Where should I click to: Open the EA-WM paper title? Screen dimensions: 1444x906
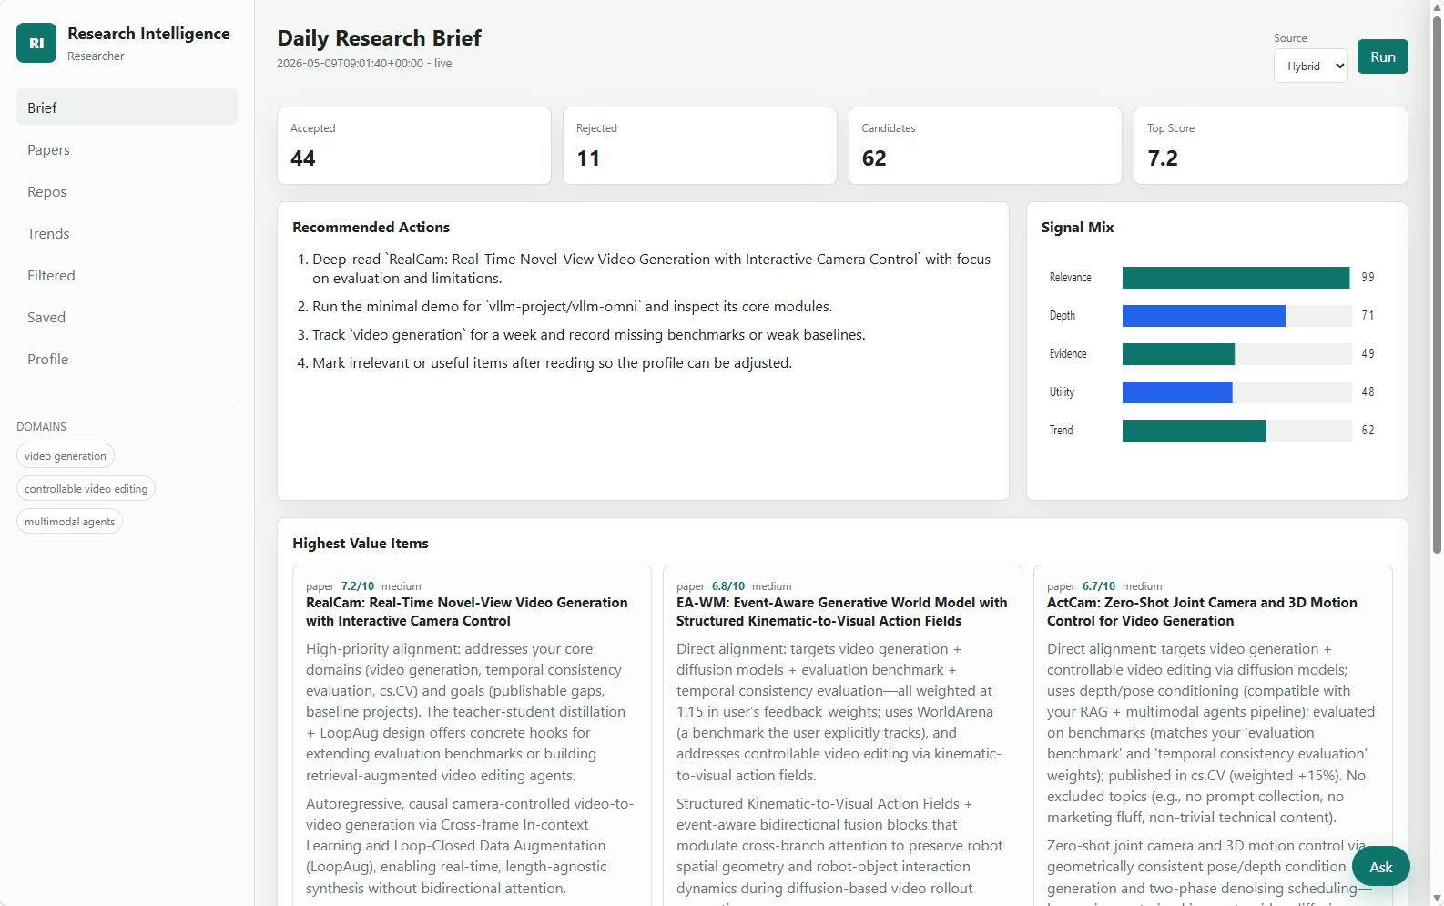pos(842,612)
